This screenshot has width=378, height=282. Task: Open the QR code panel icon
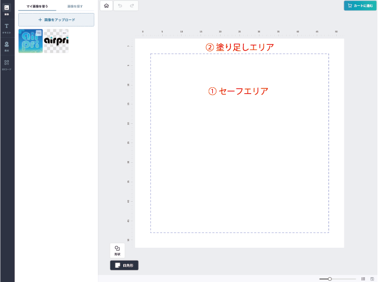tap(6, 65)
